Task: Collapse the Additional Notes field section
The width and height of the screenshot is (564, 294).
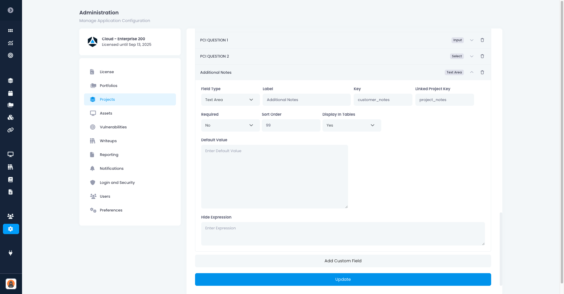Action: [471, 73]
